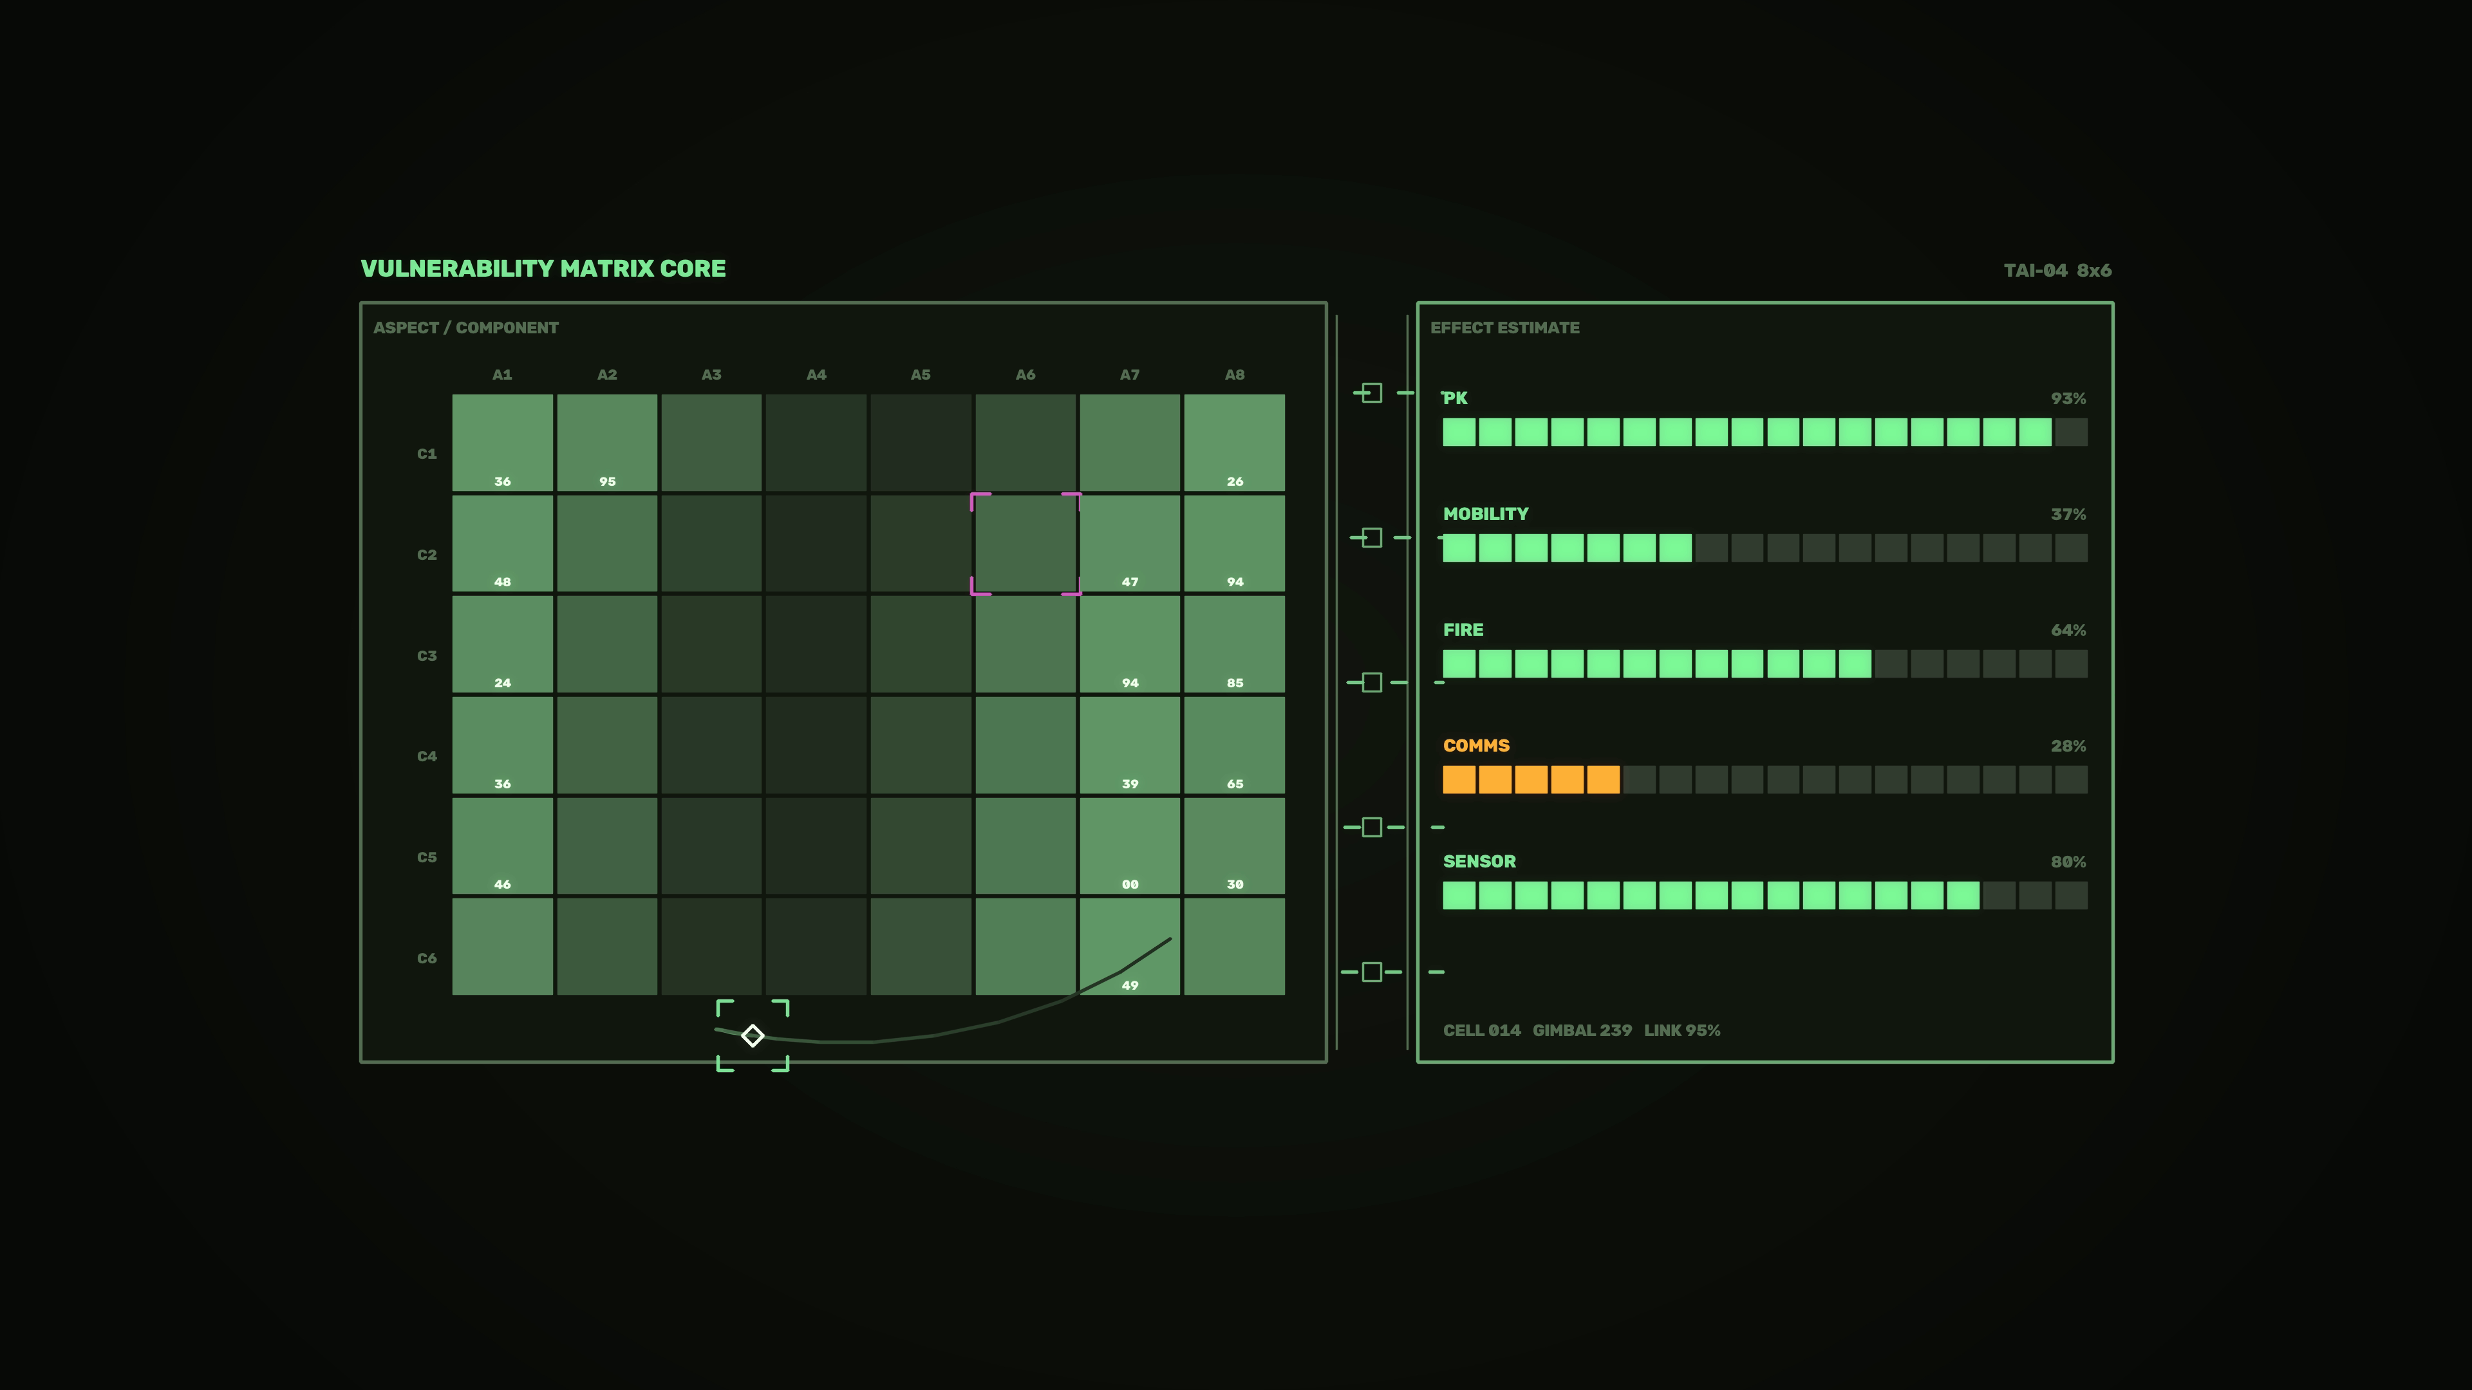Click the diamond cursor marker below the matrix
The image size is (2472, 1390).
tap(753, 1035)
